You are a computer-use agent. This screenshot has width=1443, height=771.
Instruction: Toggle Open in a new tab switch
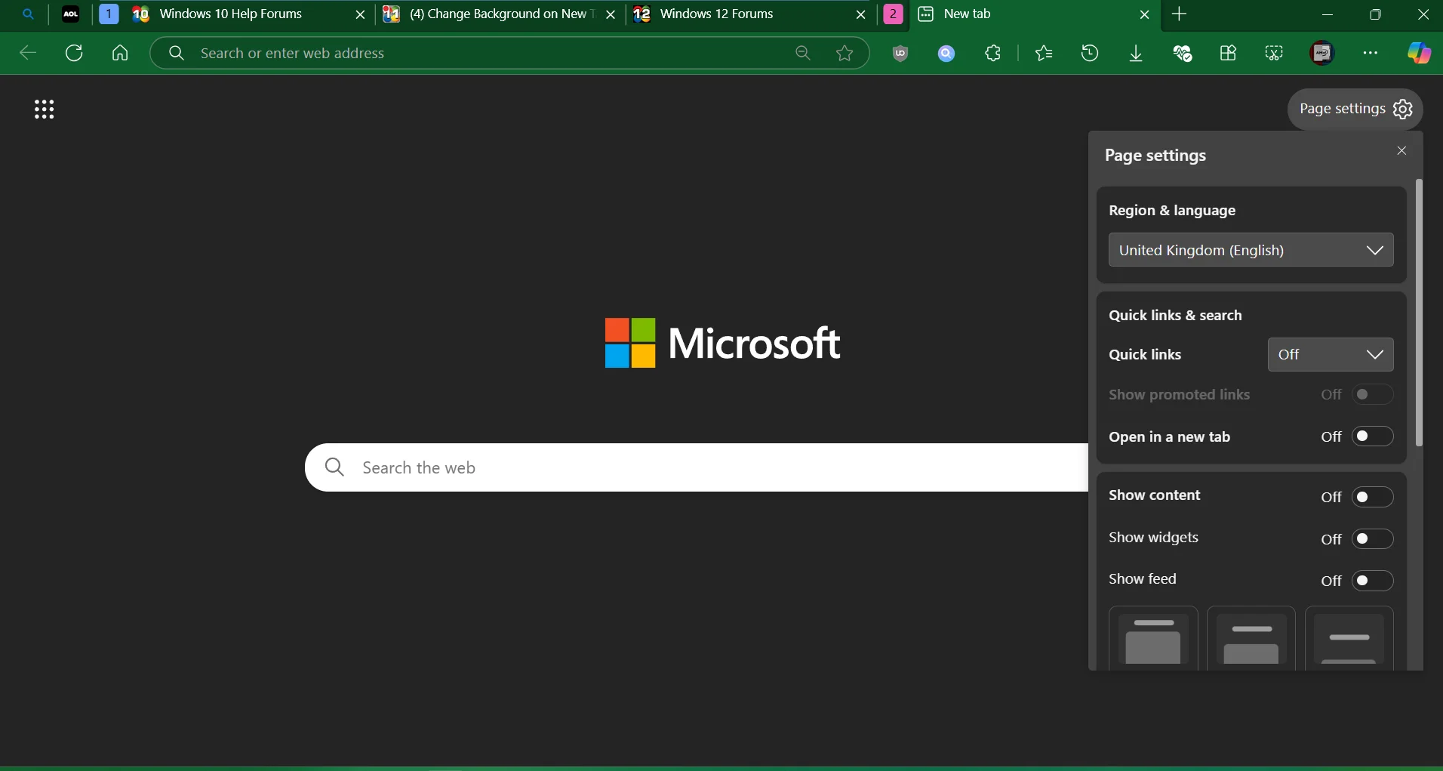click(x=1373, y=436)
